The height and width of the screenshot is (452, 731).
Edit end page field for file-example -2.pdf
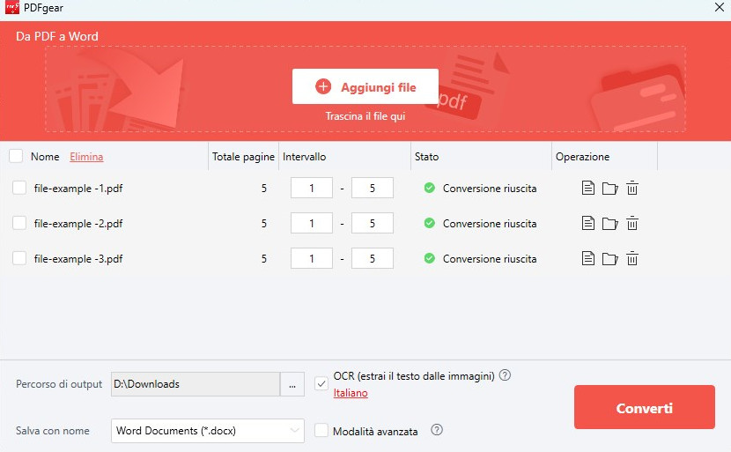pos(372,224)
